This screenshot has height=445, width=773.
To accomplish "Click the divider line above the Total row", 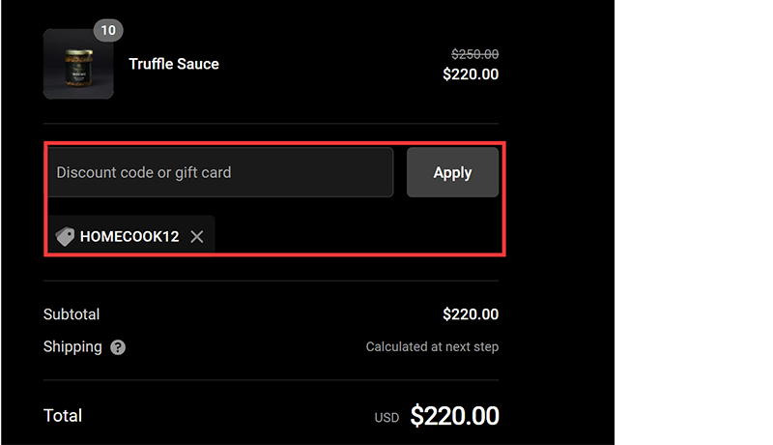I will [271, 380].
